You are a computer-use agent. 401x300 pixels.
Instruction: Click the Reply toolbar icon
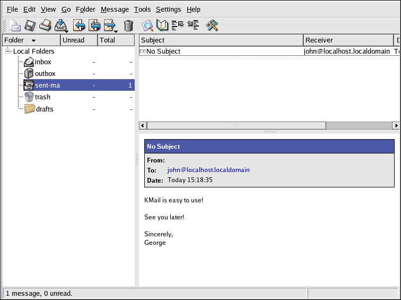[x=79, y=25]
